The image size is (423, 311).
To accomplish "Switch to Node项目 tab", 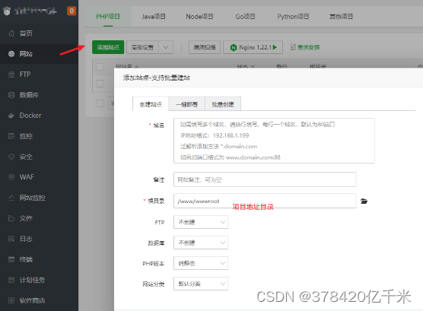I will tap(199, 17).
